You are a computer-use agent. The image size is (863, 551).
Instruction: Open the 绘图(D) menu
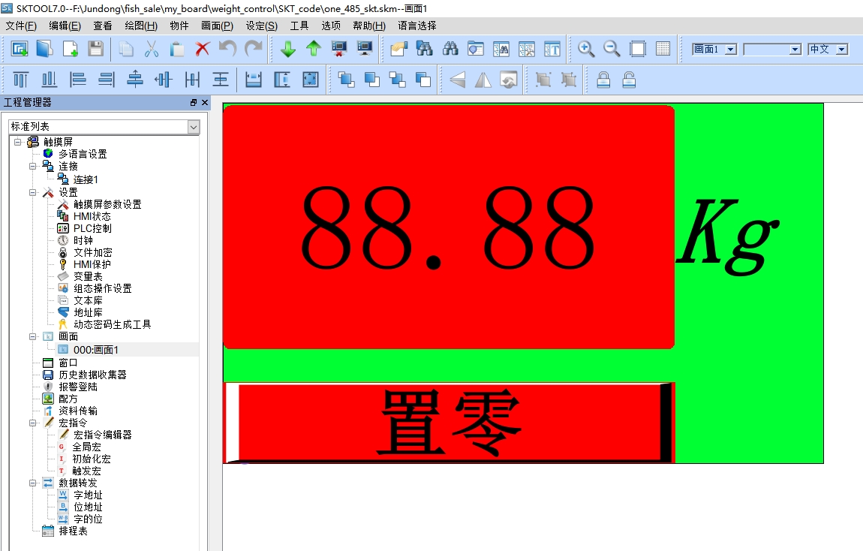140,26
